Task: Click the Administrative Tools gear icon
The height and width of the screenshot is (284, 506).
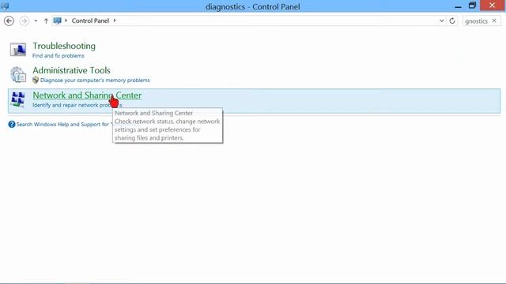Action: (x=18, y=74)
